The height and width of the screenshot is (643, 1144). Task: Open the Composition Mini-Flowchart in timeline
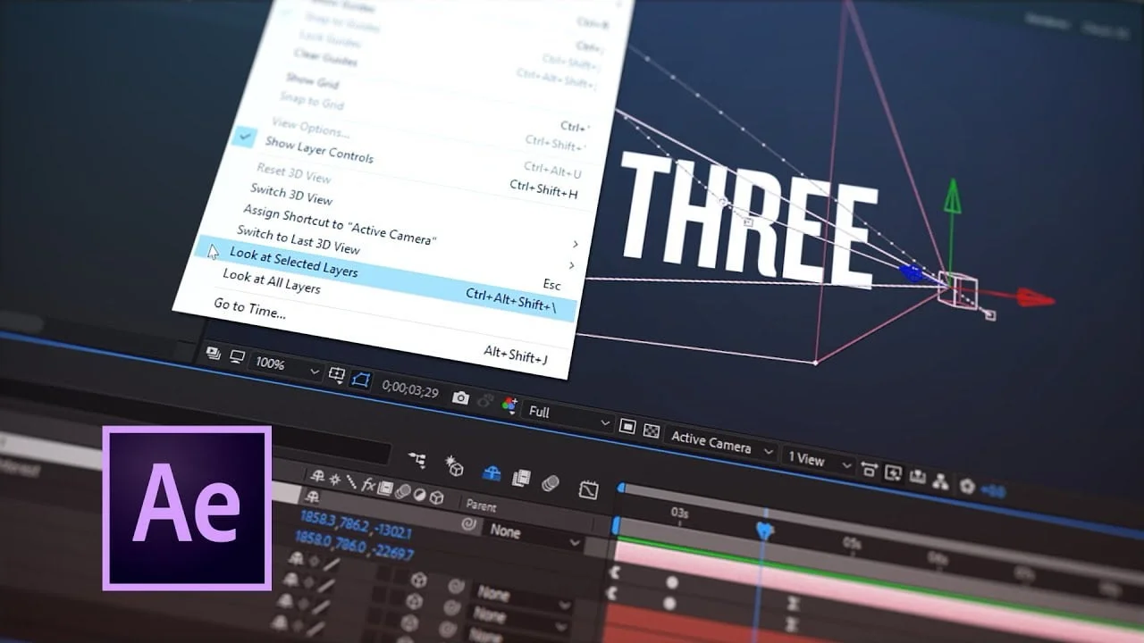coord(417,459)
